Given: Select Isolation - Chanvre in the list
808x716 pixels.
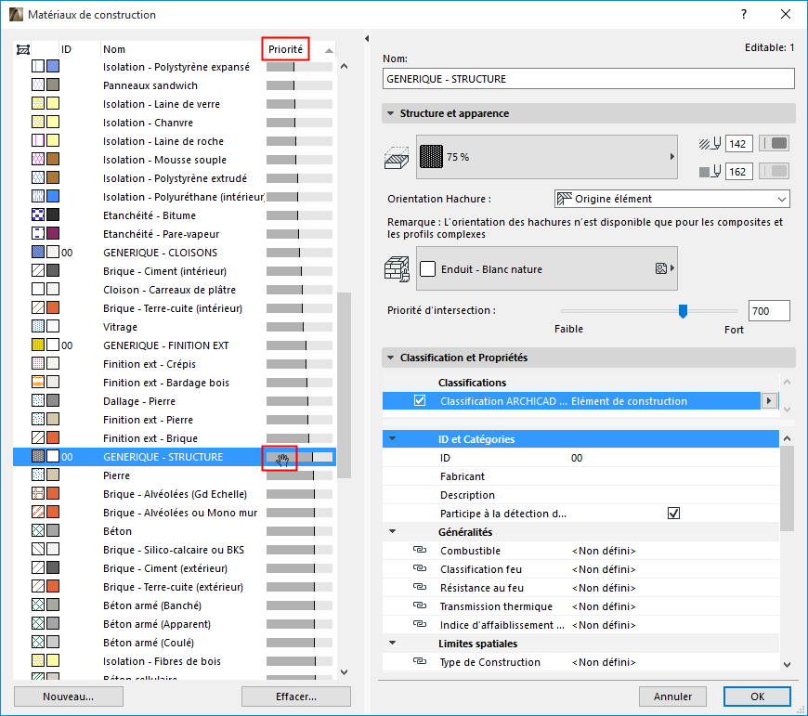Looking at the screenshot, I should (175, 123).
